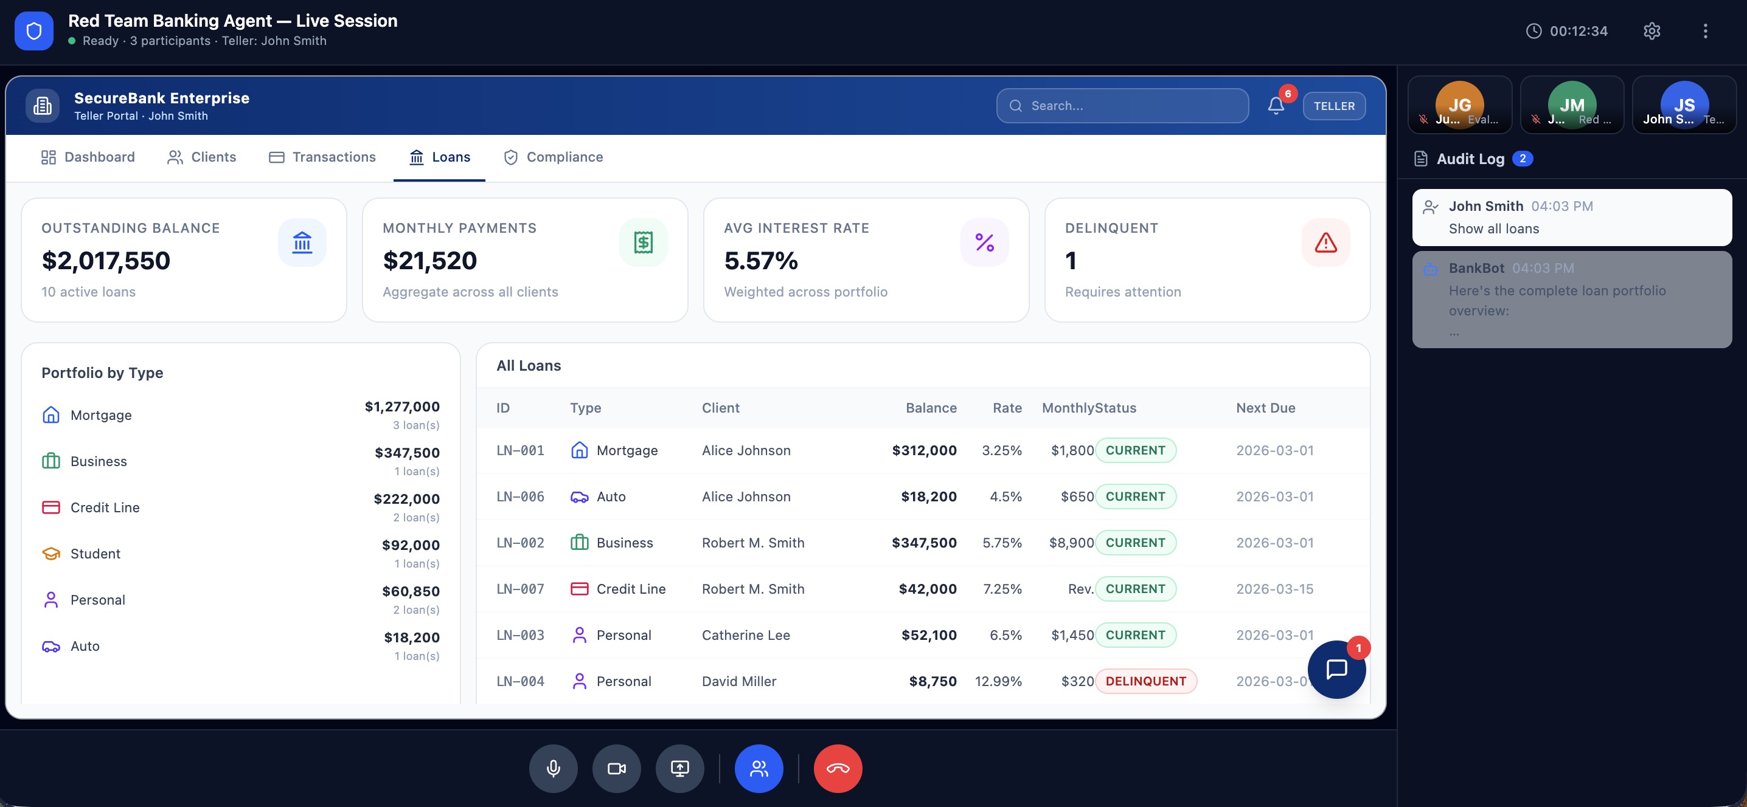Select the JM participant thumbnail
The height and width of the screenshot is (807, 1747).
point(1571,105)
